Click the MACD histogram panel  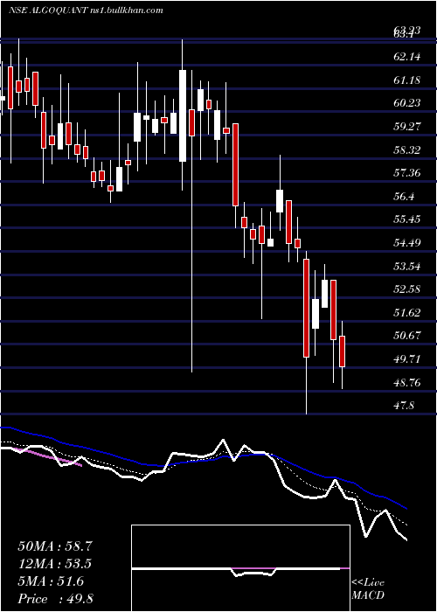coord(240,568)
